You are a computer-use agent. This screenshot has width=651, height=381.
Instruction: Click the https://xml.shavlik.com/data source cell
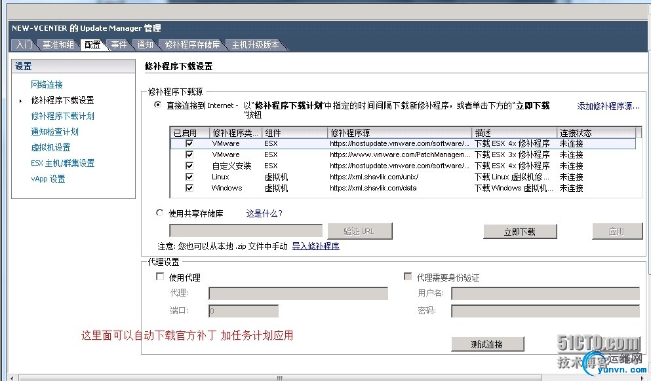[x=373, y=189]
